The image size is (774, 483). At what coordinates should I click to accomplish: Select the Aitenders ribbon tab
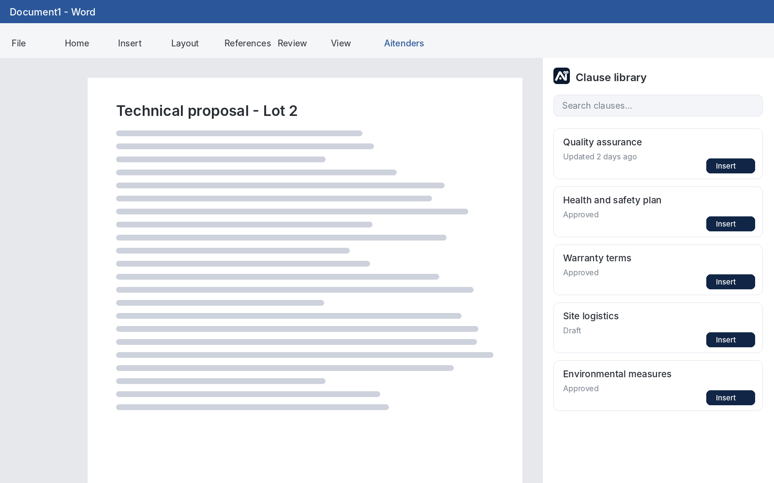[x=404, y=43]
